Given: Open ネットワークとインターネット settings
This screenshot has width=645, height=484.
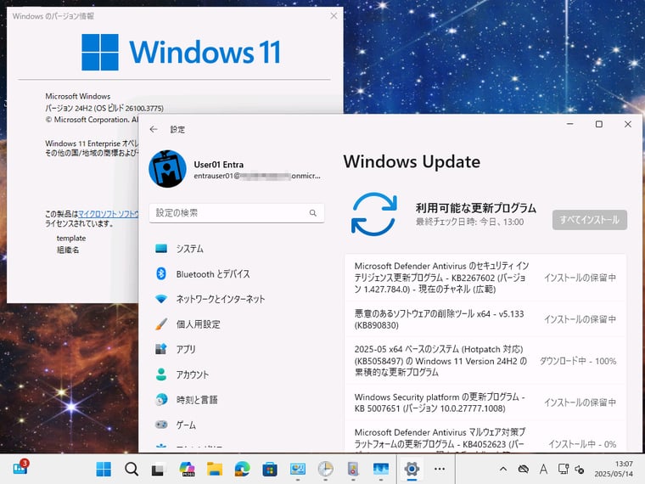Looking at the screenshot, I should click(237, 299).
